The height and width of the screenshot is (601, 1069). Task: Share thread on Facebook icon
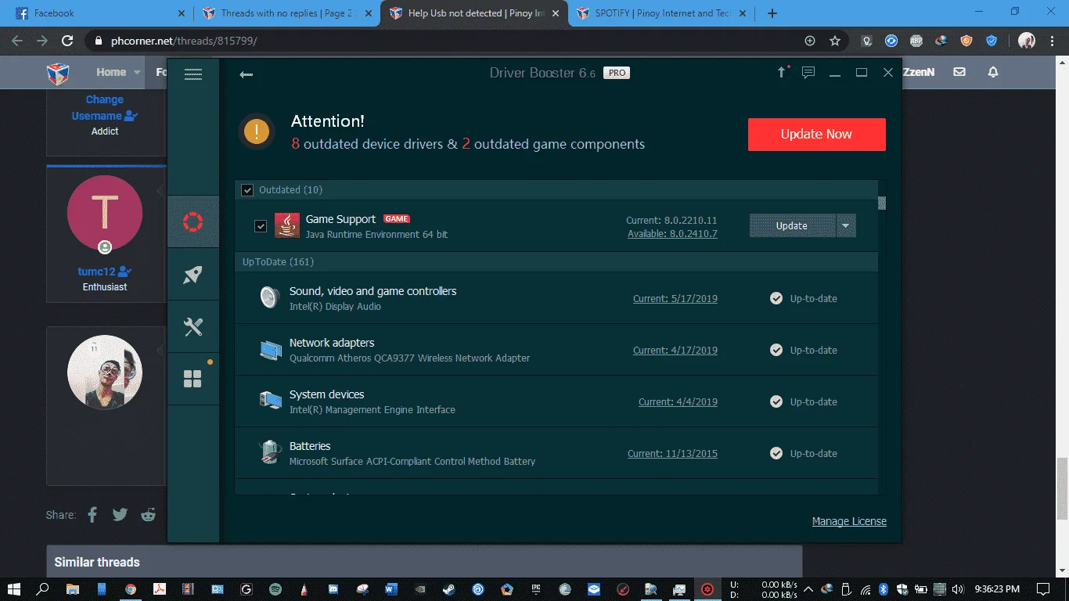92,514
